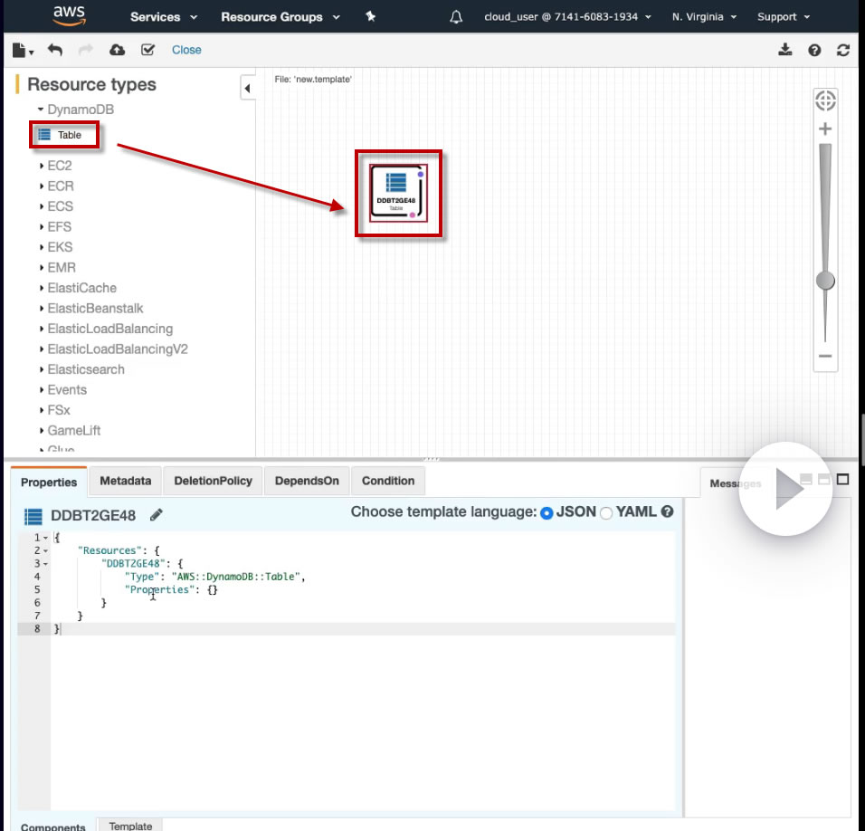Open the Support menu
Viewport: 865px width, 831px height.
(784, 17)
